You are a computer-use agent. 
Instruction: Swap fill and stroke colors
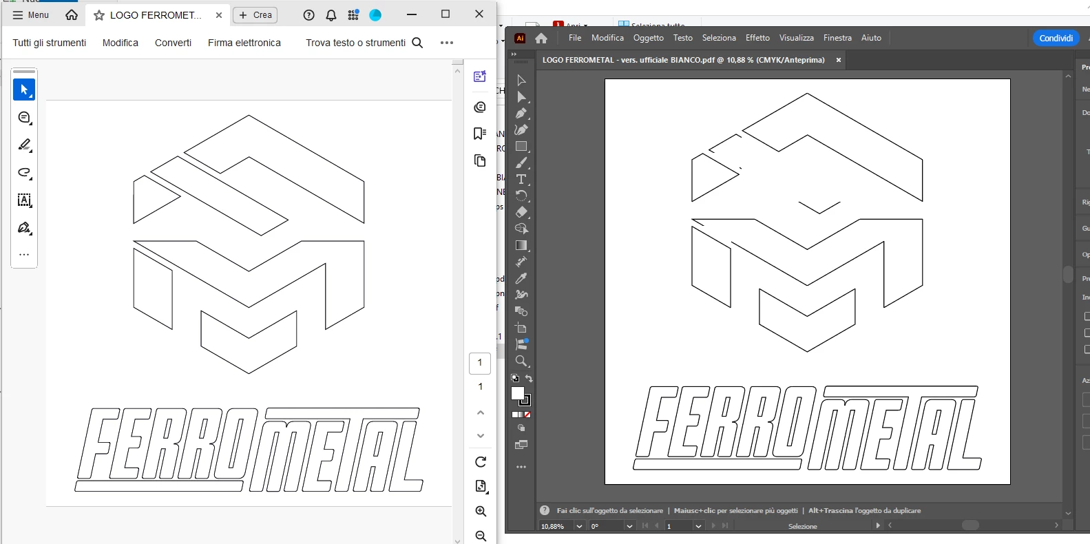[x=529, y=379]
